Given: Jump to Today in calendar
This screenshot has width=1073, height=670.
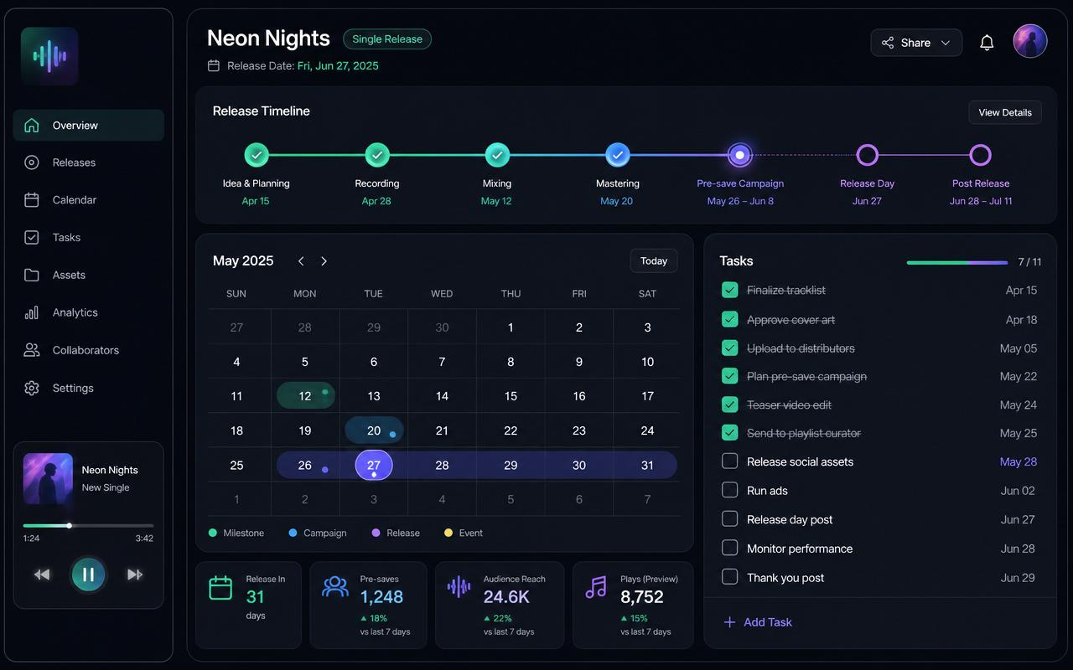Looking at the screenshot, I should (x=654, y=261).
